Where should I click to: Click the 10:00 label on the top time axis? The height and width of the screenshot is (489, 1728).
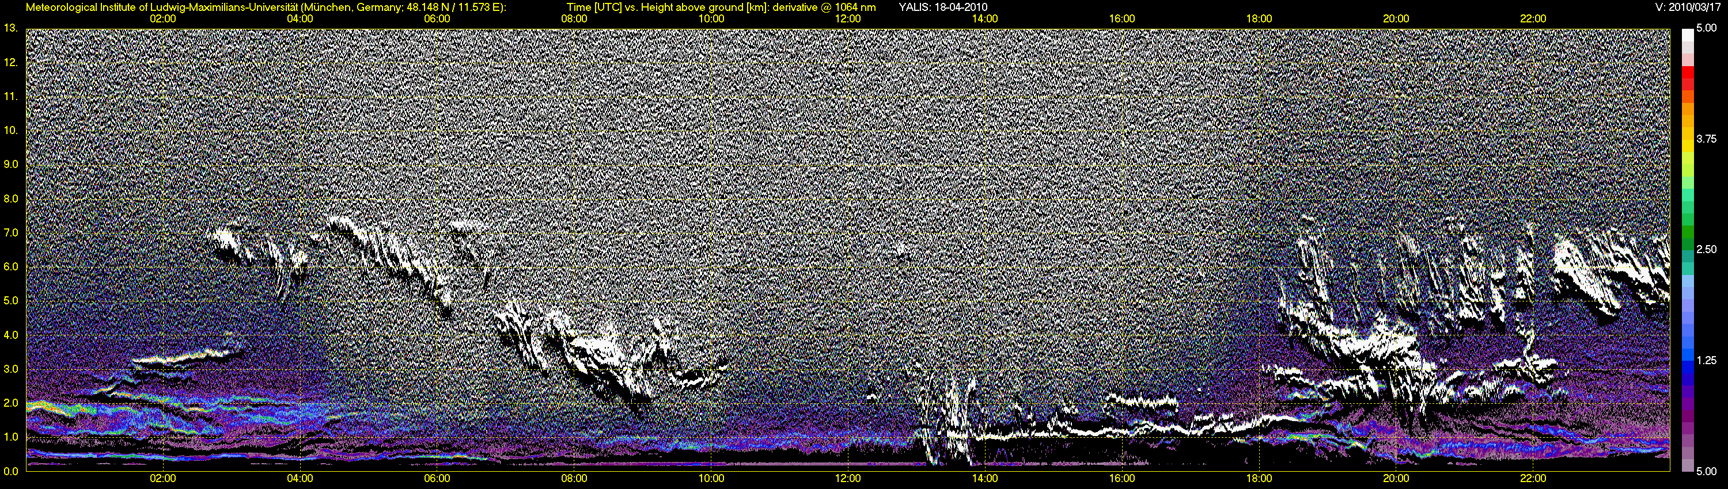click(x=711, y=19)
